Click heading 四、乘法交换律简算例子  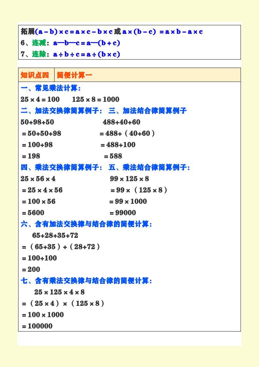point(61,168)
